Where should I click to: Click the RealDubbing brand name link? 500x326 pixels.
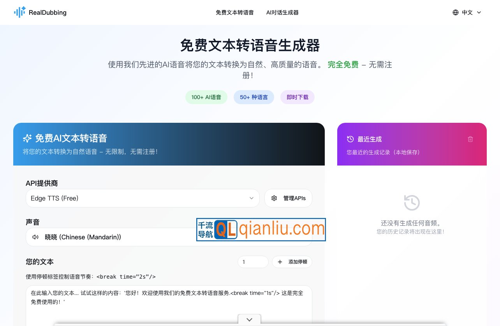pyautogui.click(x=48, y=12)
